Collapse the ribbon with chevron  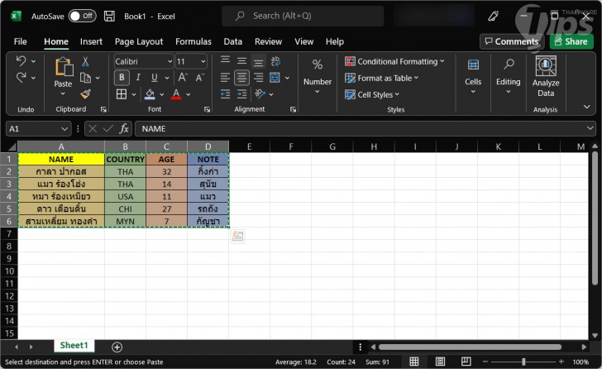pos(586,107)
